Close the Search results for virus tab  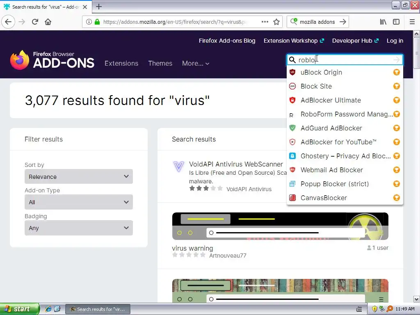(85, 7)
